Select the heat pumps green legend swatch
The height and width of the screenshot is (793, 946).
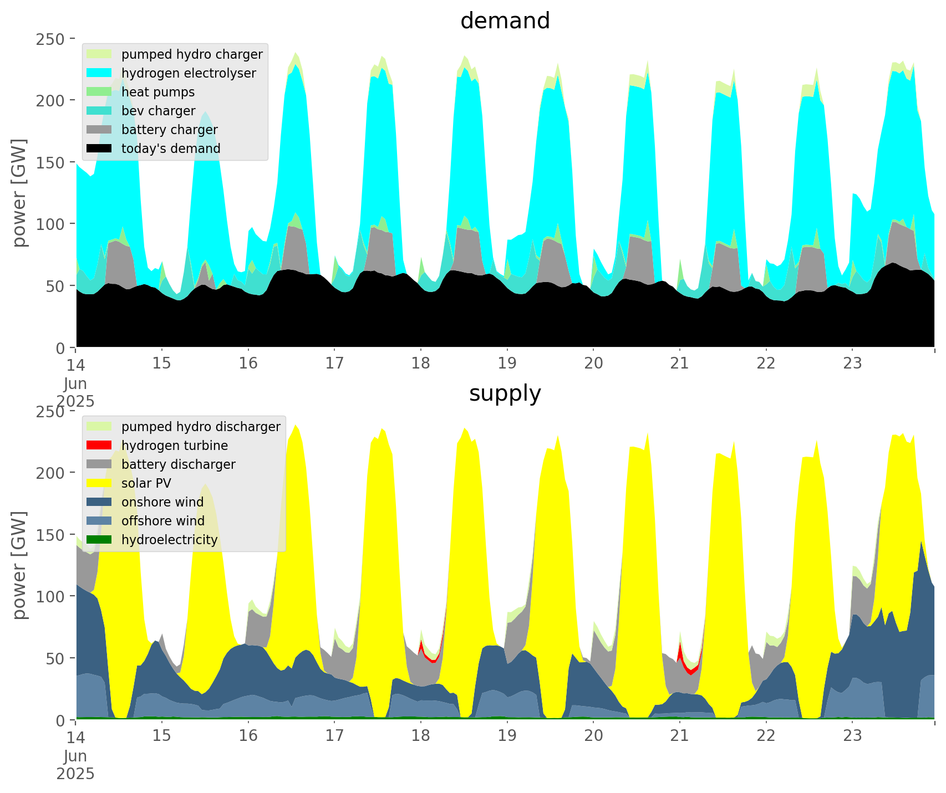coord(100,92)
